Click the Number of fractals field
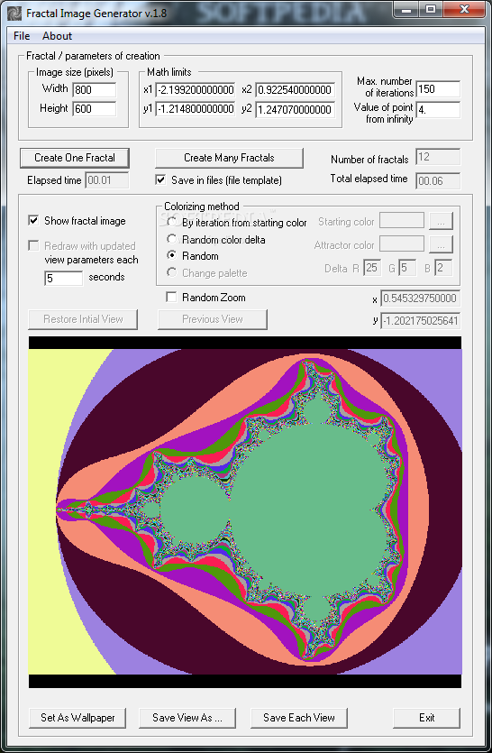492x753 pixels. (438, 157)
